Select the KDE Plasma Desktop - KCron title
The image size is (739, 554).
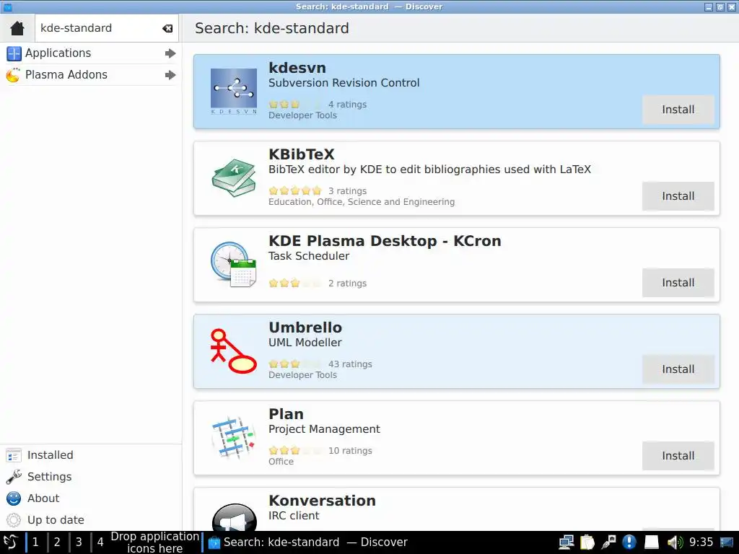(x=385, y=241)
